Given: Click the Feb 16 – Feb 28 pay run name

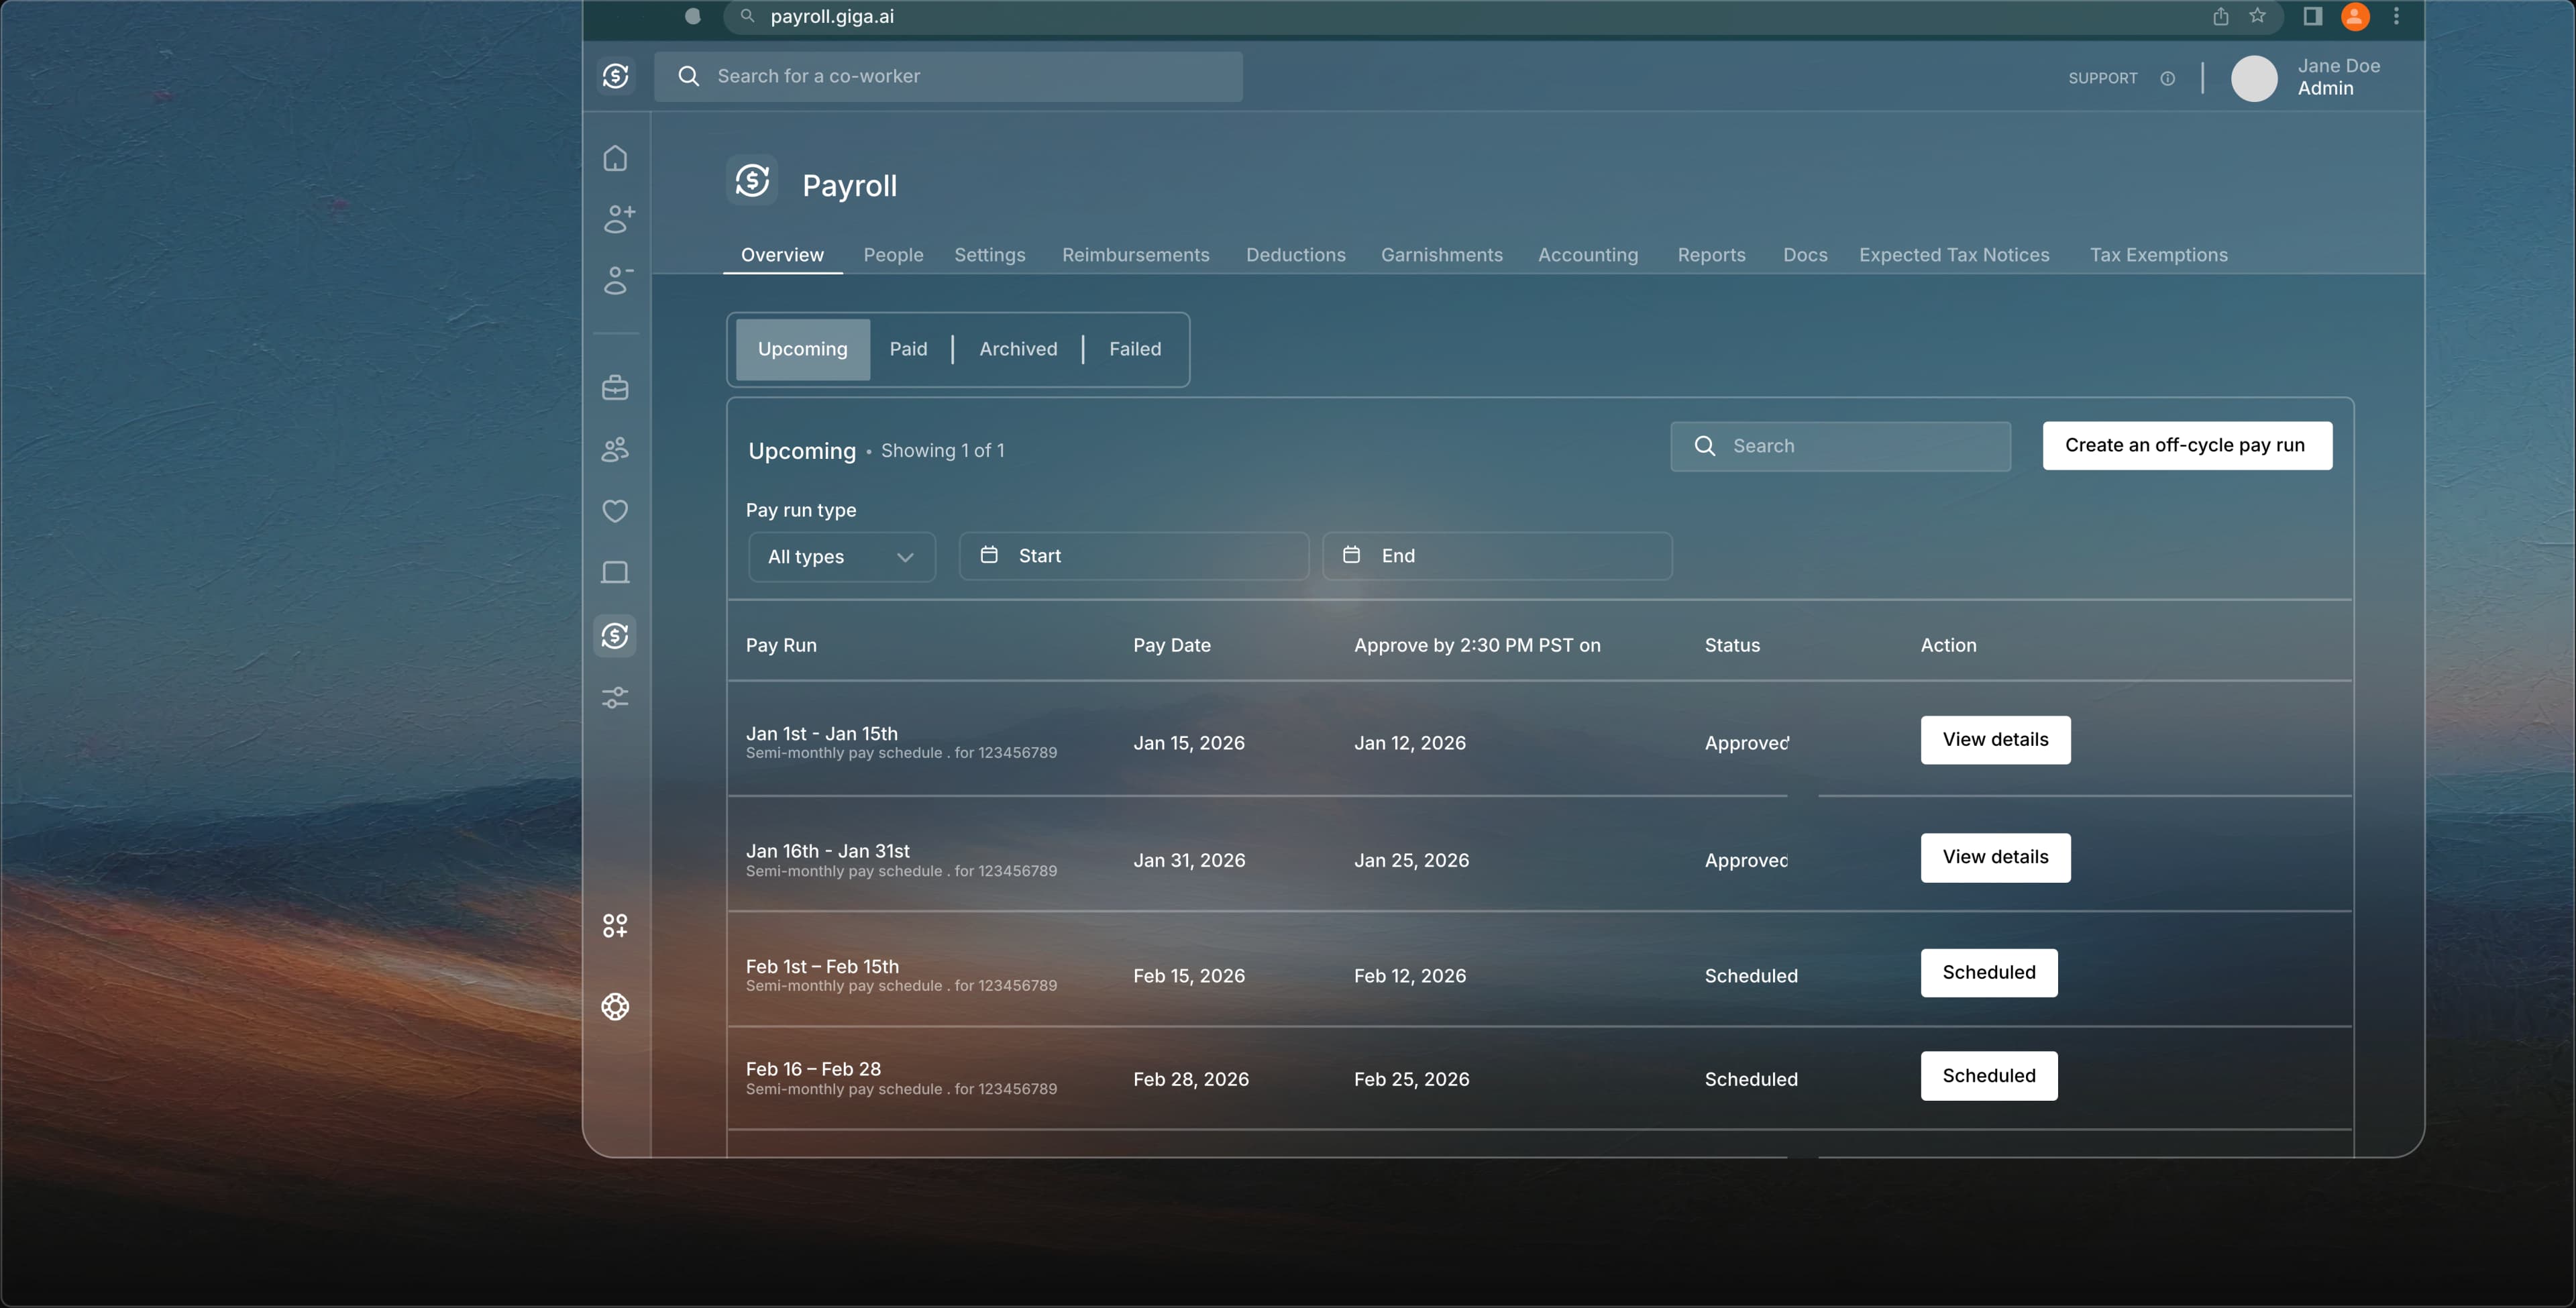Looking at the screenshot, I should click(813, 1069).
